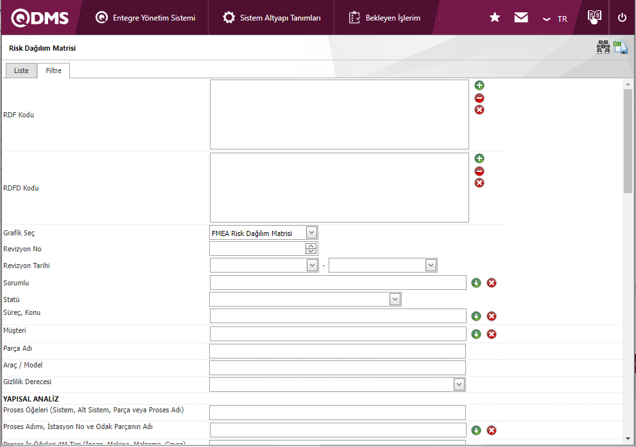Select the Filtre tab
This screenshot has width=636, height=447.
53,71
